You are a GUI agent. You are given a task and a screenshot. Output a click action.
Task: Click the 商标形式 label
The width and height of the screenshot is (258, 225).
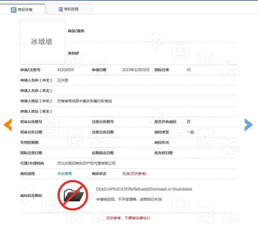click(x=162, y=142)
